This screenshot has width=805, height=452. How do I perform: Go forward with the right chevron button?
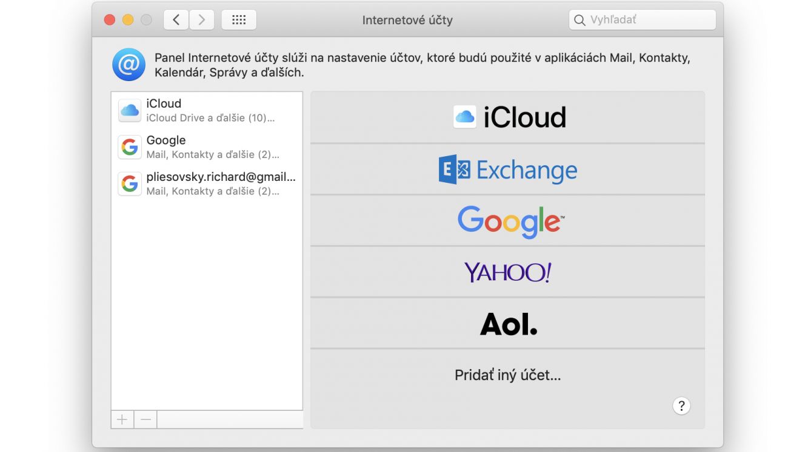click(202, 20)
